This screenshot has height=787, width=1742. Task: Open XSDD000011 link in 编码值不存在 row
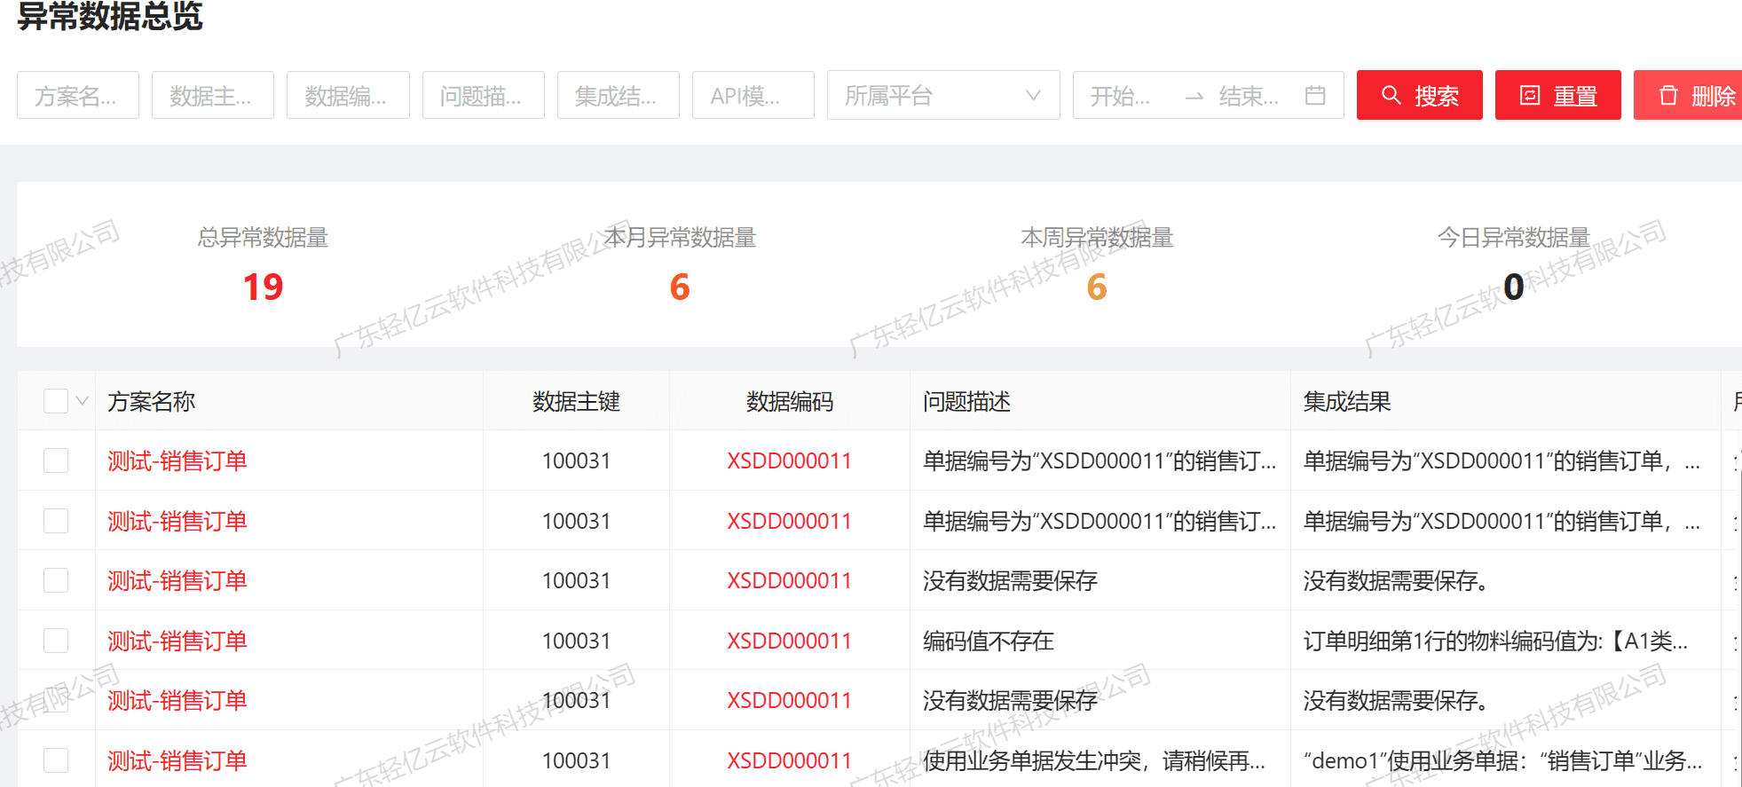[789, 641]
